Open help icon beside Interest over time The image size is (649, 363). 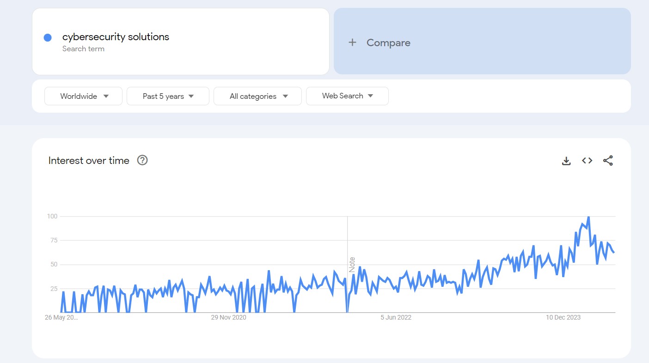[x=142, y=160]
